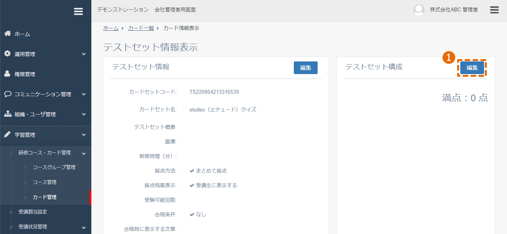Click ホーム breadcrumb link
This screenshot has width=507, height=234.
click(x=111, y=28)
